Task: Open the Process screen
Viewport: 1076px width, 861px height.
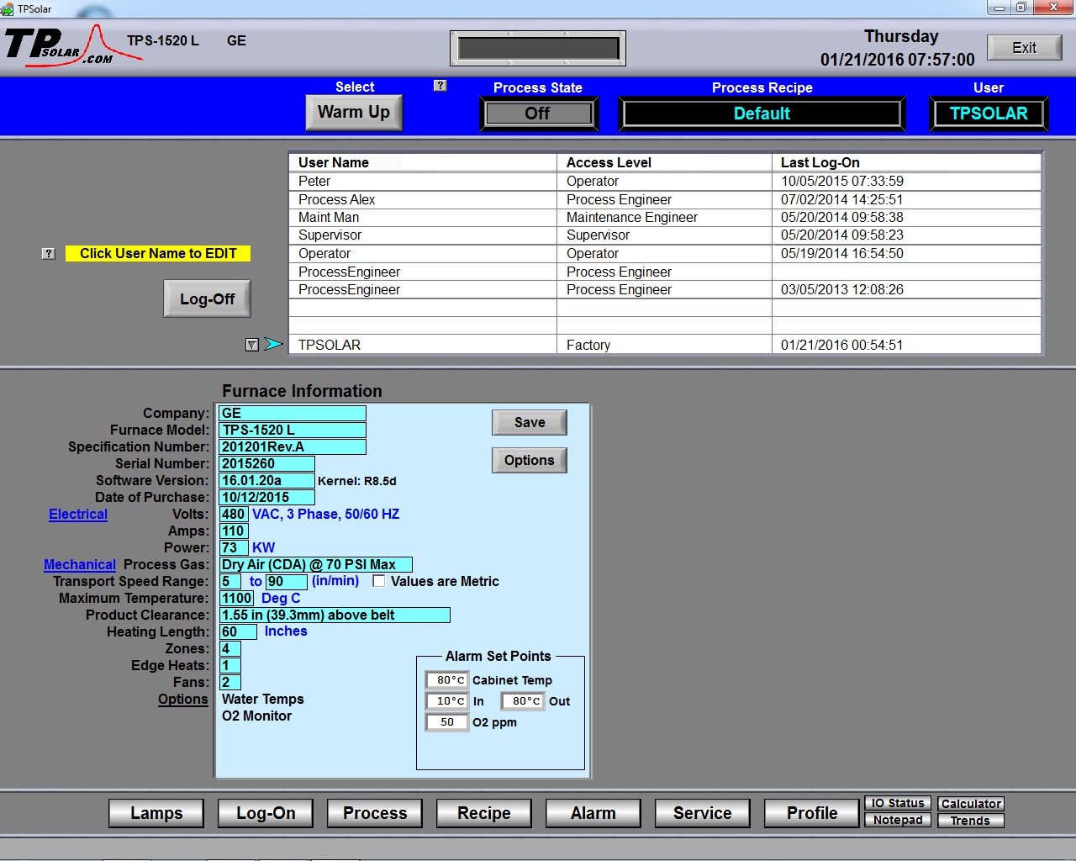Action: pyautogui.click(x=375, y=813)
